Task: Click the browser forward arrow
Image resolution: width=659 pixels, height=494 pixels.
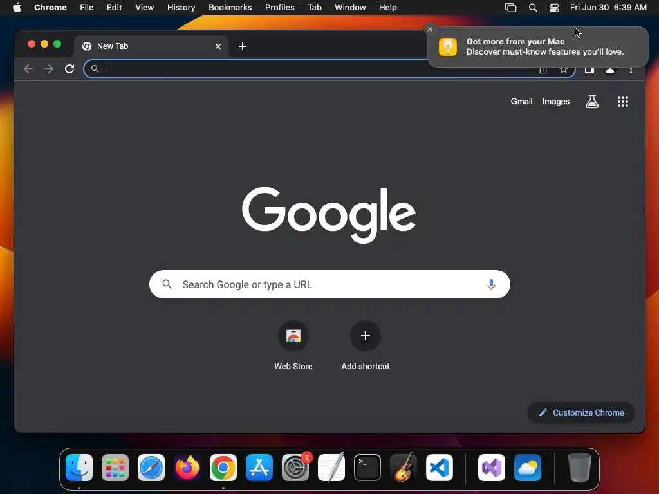Action: click(x=49, y=69)
